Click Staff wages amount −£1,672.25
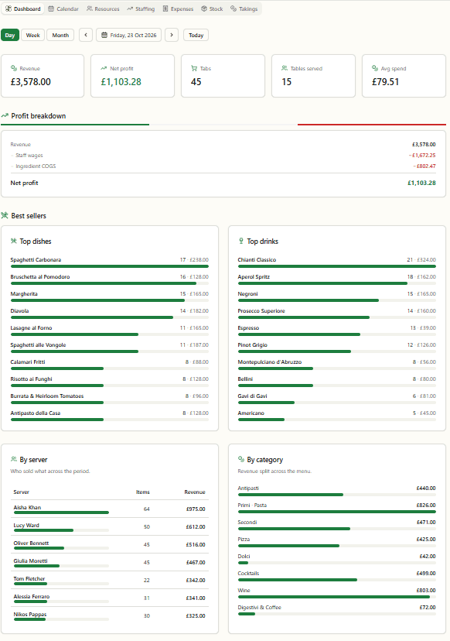Image resolution: width=450 pixels, height=641 pixels. (x=422, y=156)
